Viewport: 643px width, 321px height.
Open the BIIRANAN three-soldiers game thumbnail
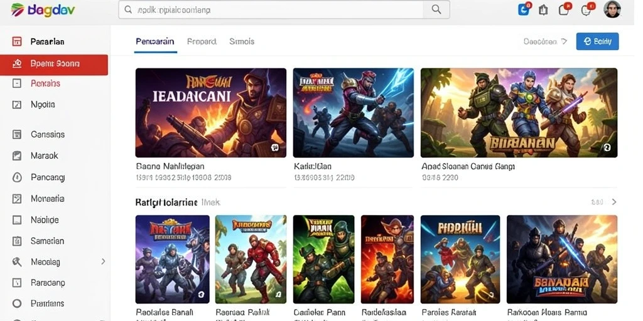(519, 113)
